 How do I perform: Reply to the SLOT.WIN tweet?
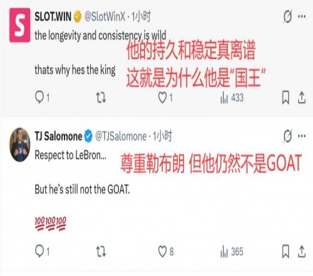point(42,98)
